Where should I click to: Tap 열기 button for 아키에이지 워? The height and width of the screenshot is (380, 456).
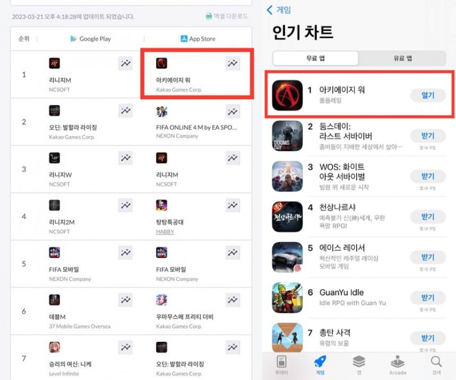(x=428, y=95)
